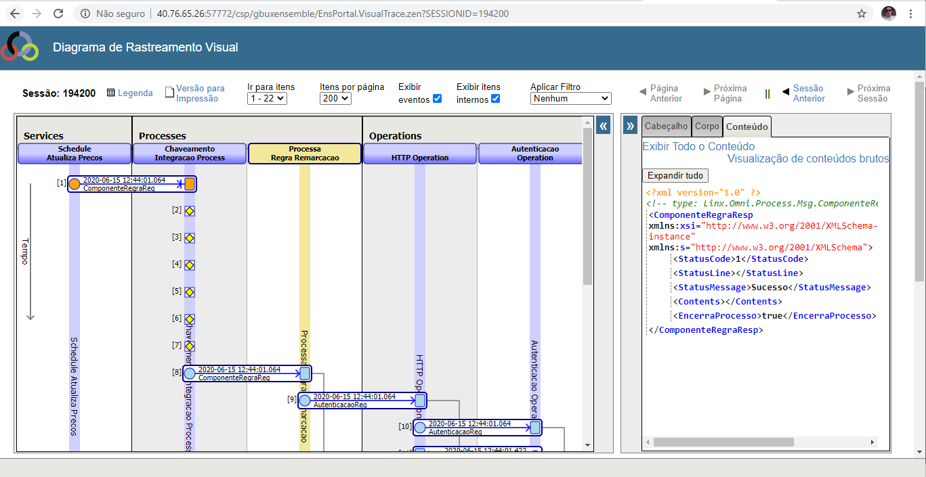The image size is (926, 477).
Task: Bookmark this page with the star icon
Action: [x=862, y=14]
